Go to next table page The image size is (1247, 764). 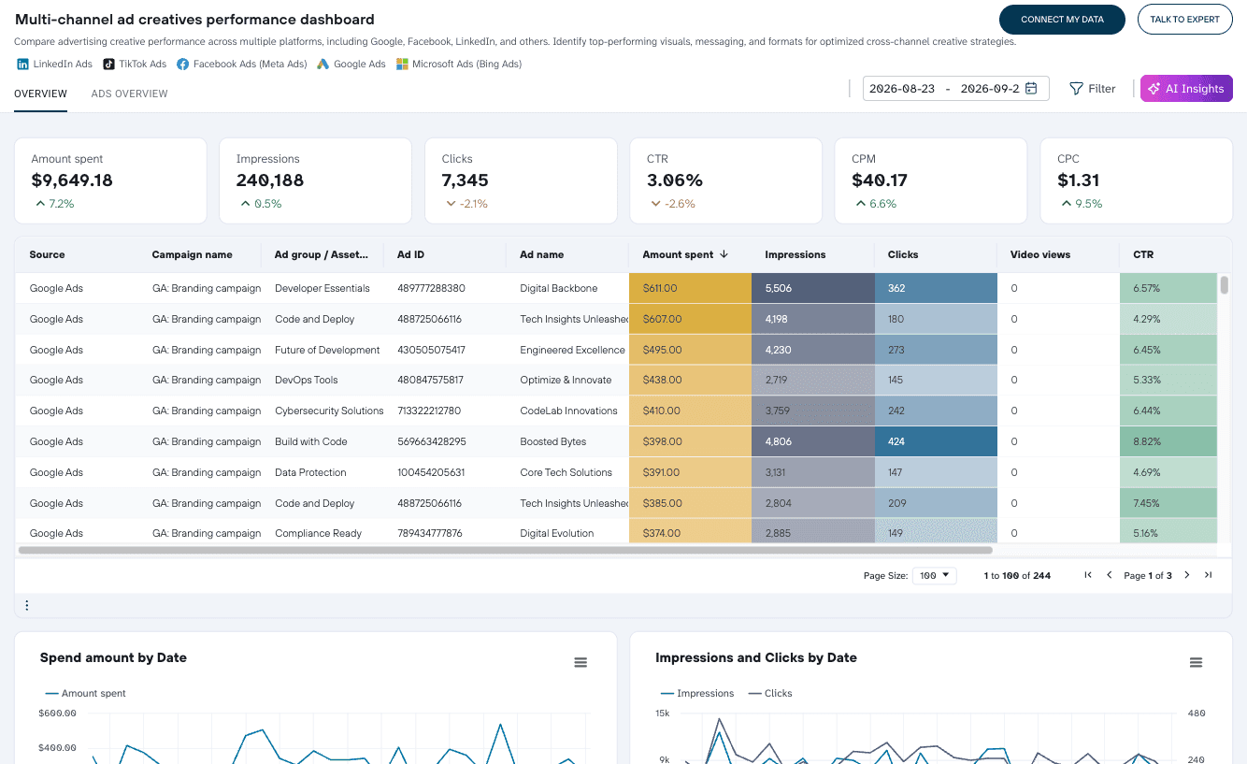click(x=1187, y=575)
